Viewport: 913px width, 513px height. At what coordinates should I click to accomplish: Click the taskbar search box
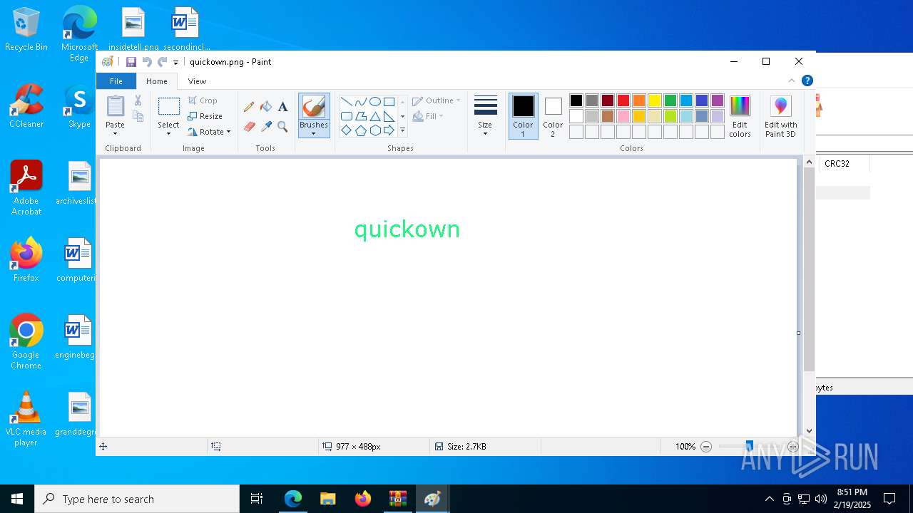pyautogui.click(x=137, y=499)
